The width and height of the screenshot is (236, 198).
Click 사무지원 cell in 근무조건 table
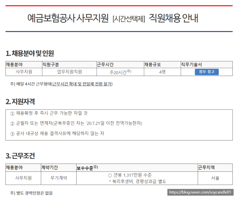[x=23, y=178]
